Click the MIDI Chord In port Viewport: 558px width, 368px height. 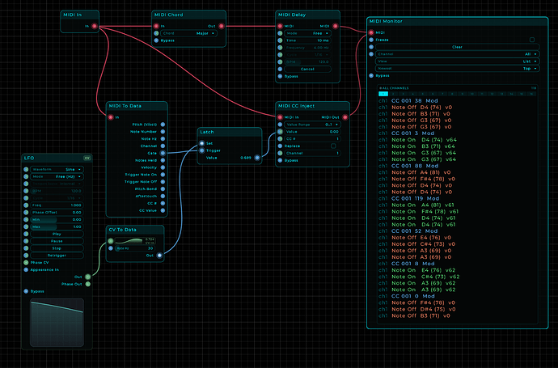coord(156,26)
